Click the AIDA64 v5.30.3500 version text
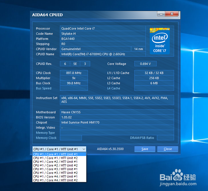Image resolution: width=208 pixels, height=191 pixels. [110, 149]
